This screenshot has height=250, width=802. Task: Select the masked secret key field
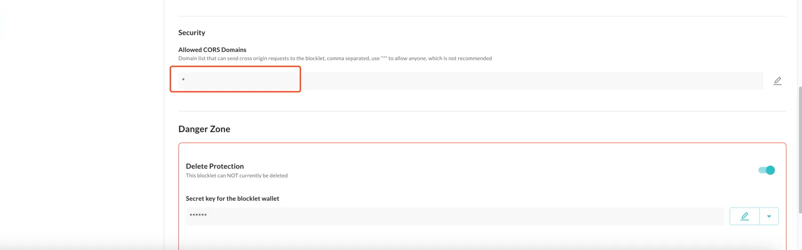[x=455, y=216]
